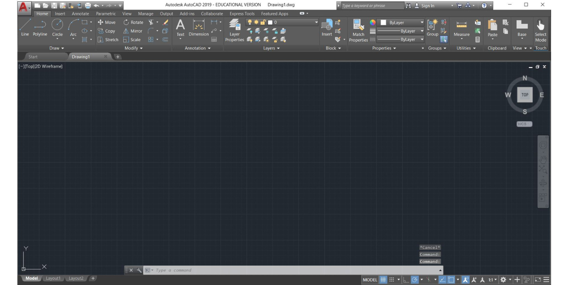Select the Polyline tool
The image size is (568, 285).
coord(40,28)
